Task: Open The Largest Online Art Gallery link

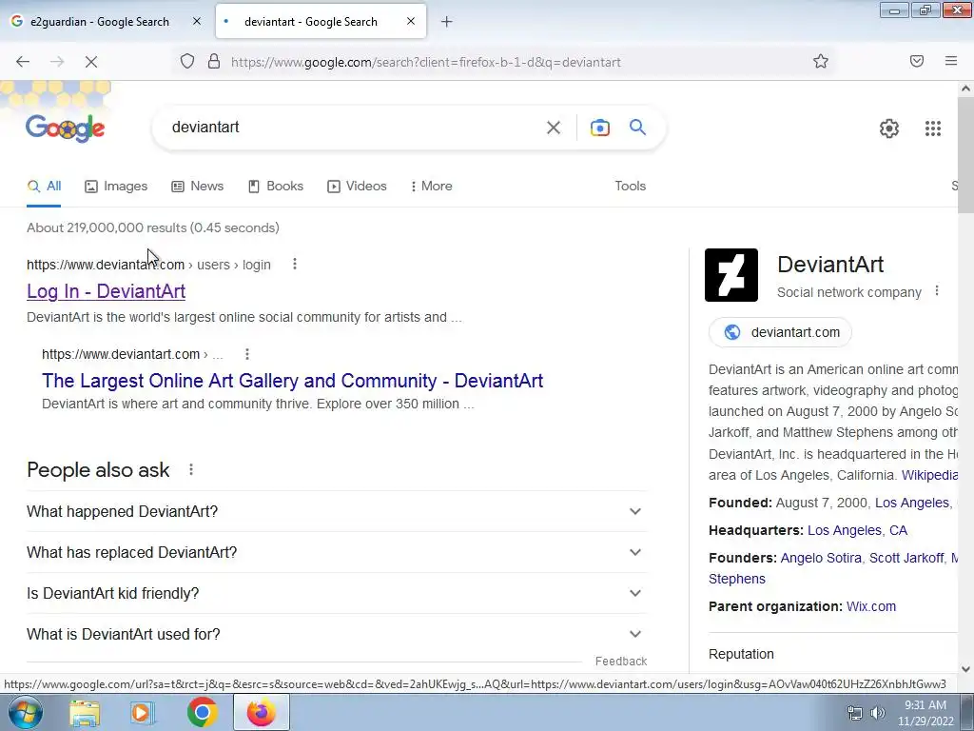Action: tap(293, 381)
